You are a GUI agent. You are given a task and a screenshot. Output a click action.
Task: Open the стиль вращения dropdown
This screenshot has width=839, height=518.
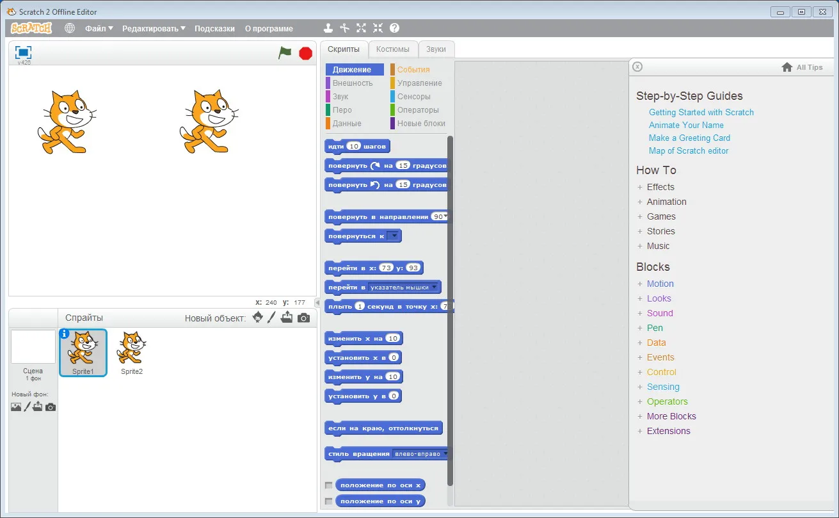pyautogui.click(x=421, y=454)
